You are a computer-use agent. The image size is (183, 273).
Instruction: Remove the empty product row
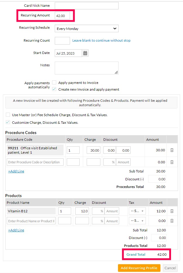[x=173, y=221]
